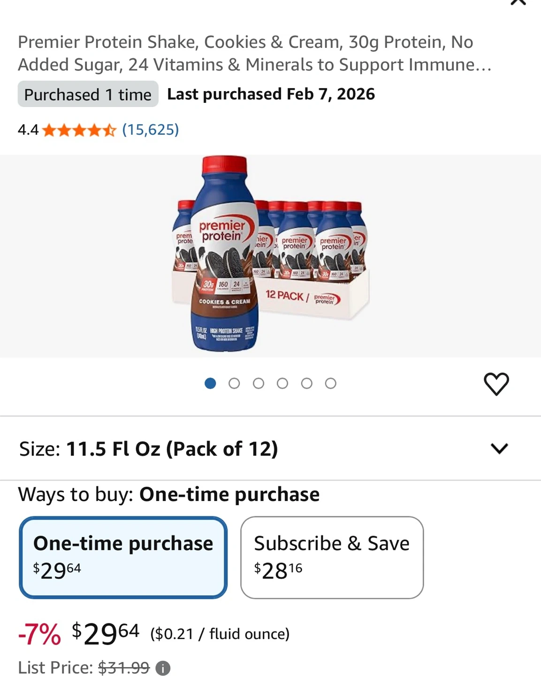The image size is (541, 676).
Task: Click the star rating icons
Action: click(x=79, y=130)
